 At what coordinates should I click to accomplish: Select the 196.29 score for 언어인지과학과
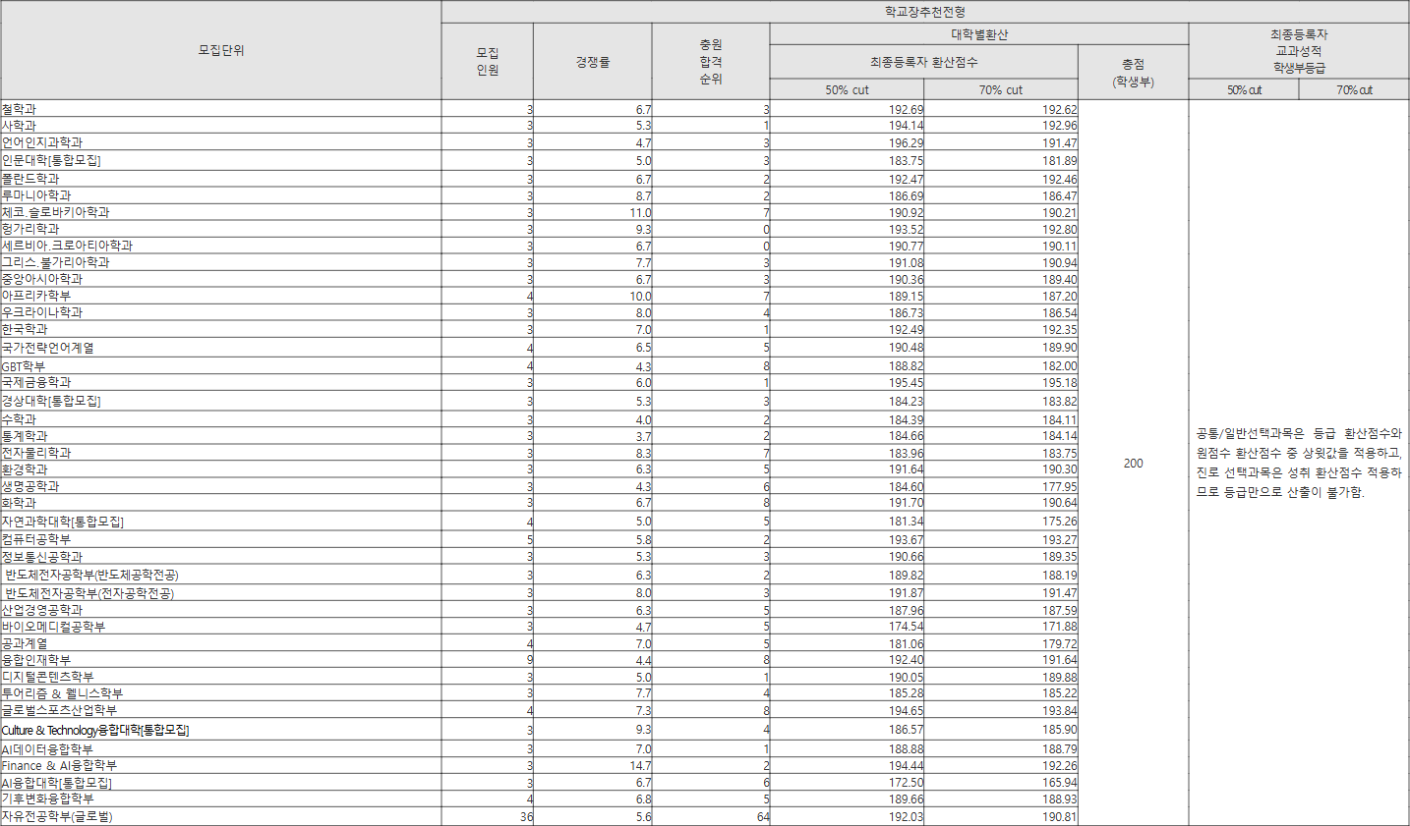[906, 143]
